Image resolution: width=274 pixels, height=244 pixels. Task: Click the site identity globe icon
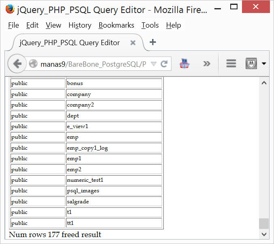(x=33, y=64)
